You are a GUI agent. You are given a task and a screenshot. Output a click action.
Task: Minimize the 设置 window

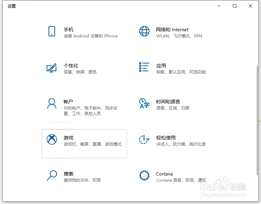coord(219,6)
